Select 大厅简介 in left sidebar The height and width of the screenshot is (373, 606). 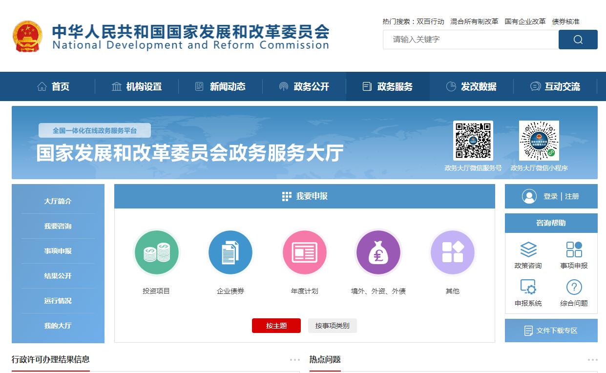58,201
